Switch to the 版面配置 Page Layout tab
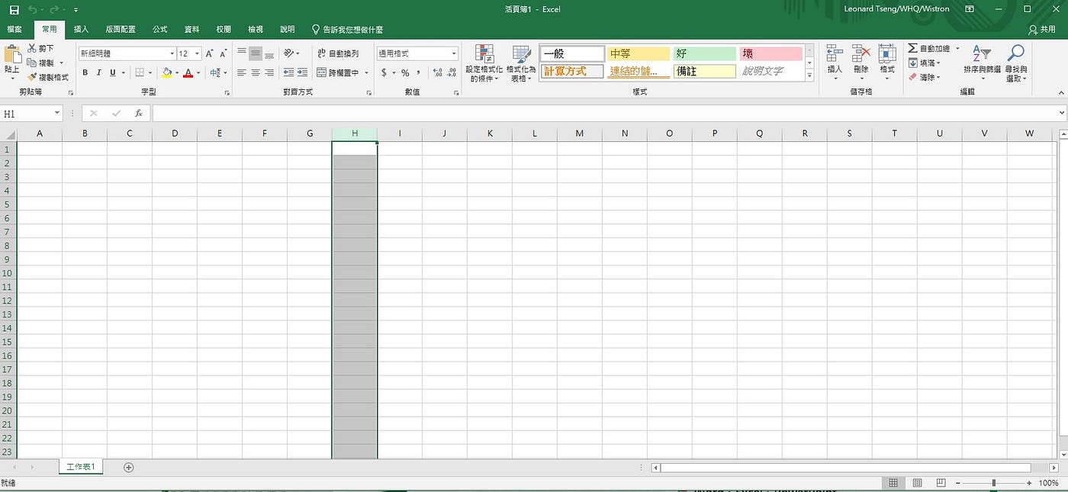Viewport: 1068px width, 492px height. pos(121,29)
